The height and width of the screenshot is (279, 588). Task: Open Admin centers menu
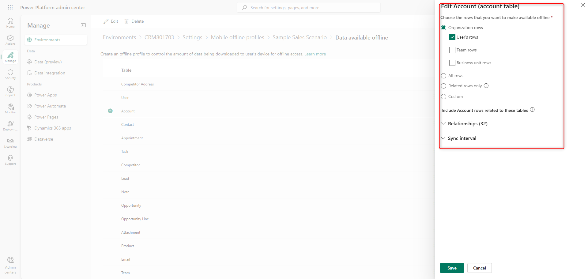10,265
